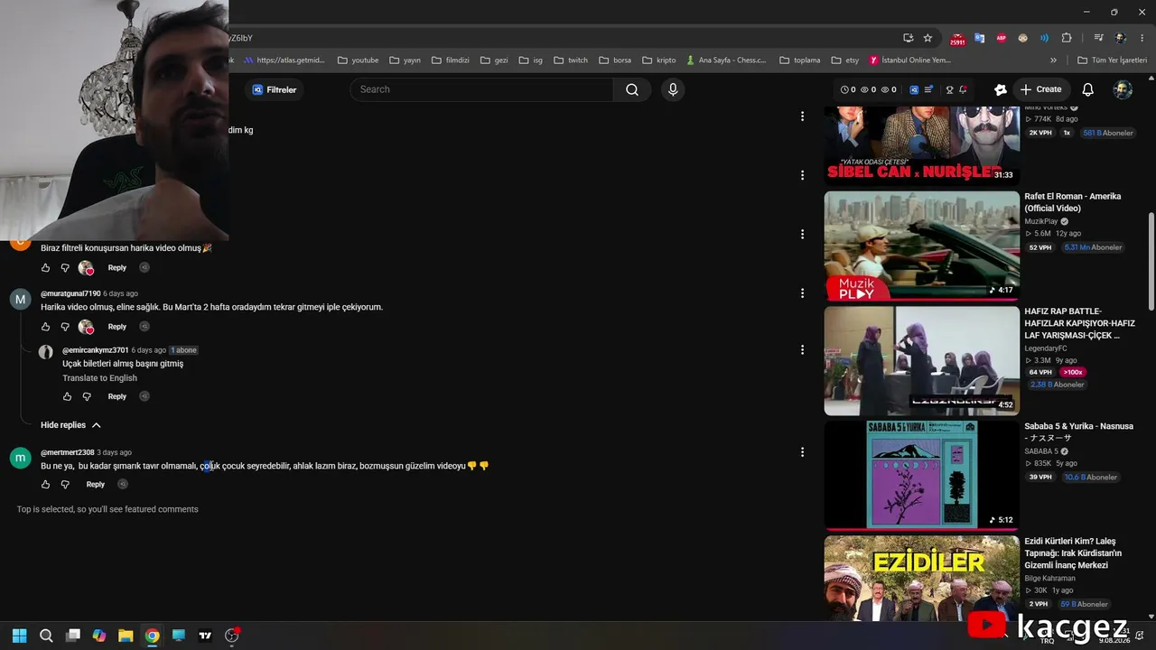Image resolution: width=1156 pixels, height=650 pixels.
Task: Open the media control playlist icon
Action: tap(1099, 38)
